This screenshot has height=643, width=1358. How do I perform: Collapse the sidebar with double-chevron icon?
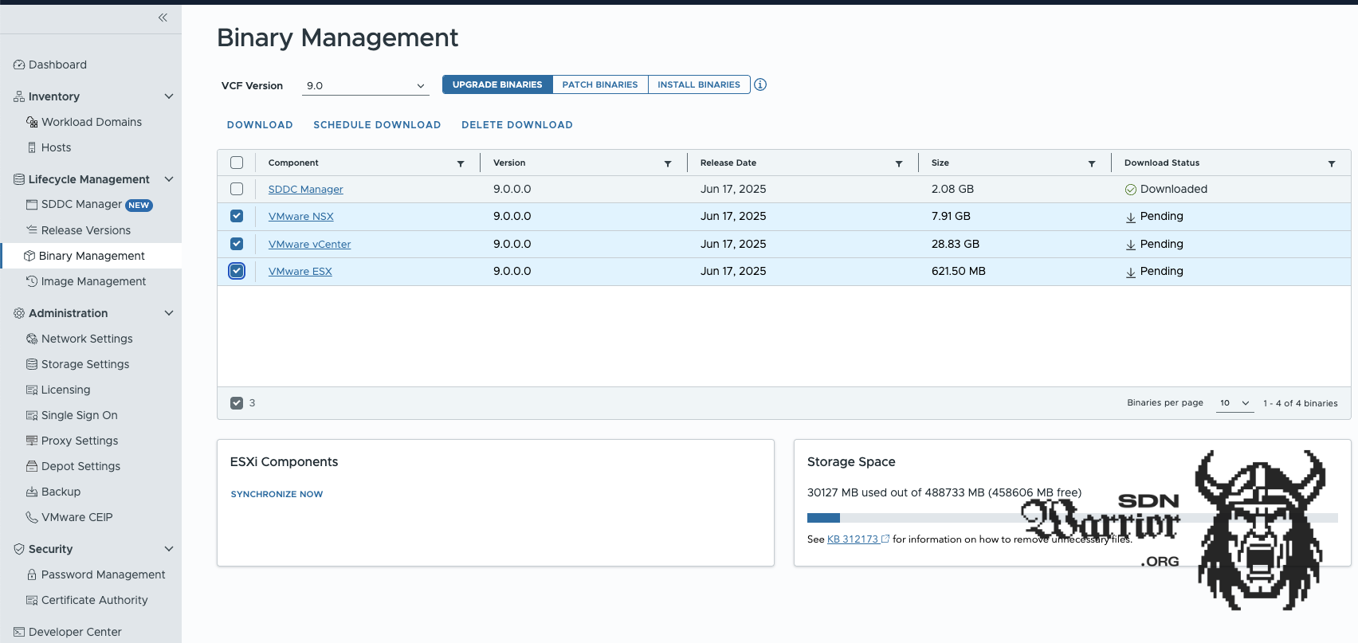(x=163, y=18)
